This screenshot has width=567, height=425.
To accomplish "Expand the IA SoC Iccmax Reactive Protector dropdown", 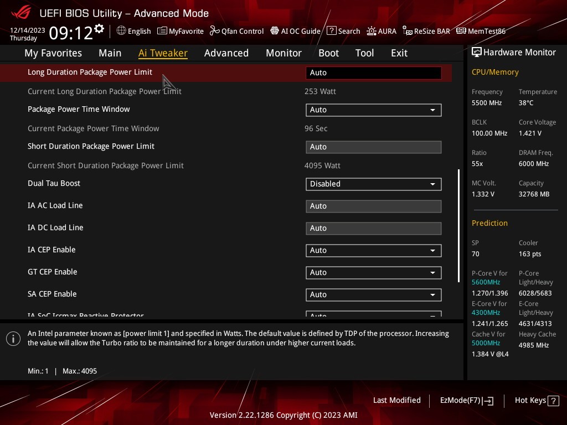I will pyautogui.click(x=373, y=314).
